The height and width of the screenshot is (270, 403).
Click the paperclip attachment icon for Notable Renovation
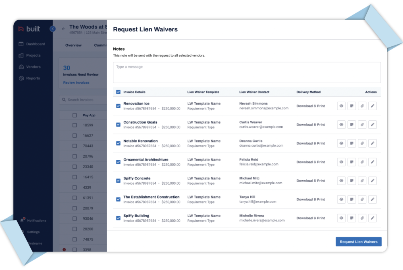[x=362, y=143]
